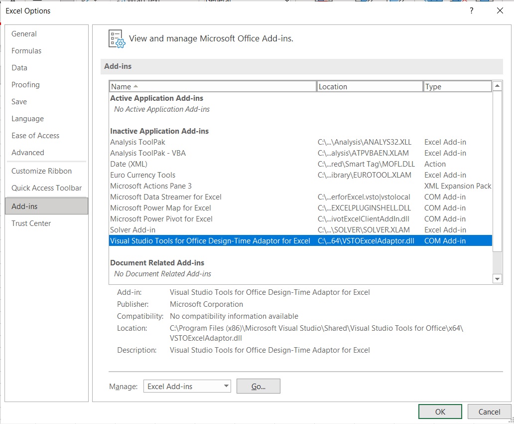This screenshot has width=514, height=424.
Task: Click the OK button
Action: [x=440, y=412]
